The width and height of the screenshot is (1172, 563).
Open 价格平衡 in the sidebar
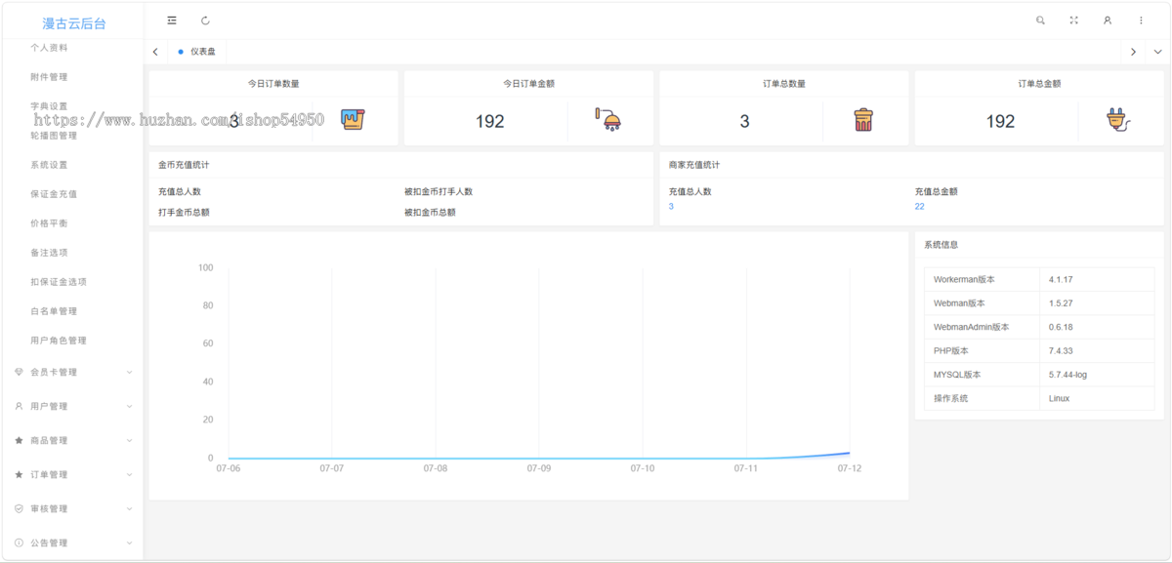click(49, 223)
